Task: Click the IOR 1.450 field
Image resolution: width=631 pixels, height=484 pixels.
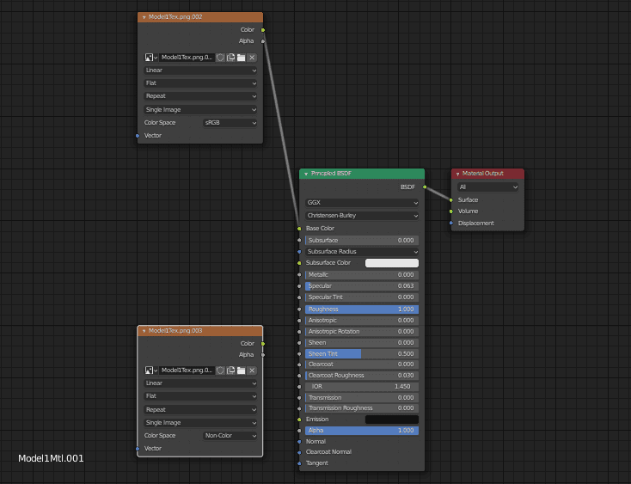Action: (362, 387)
